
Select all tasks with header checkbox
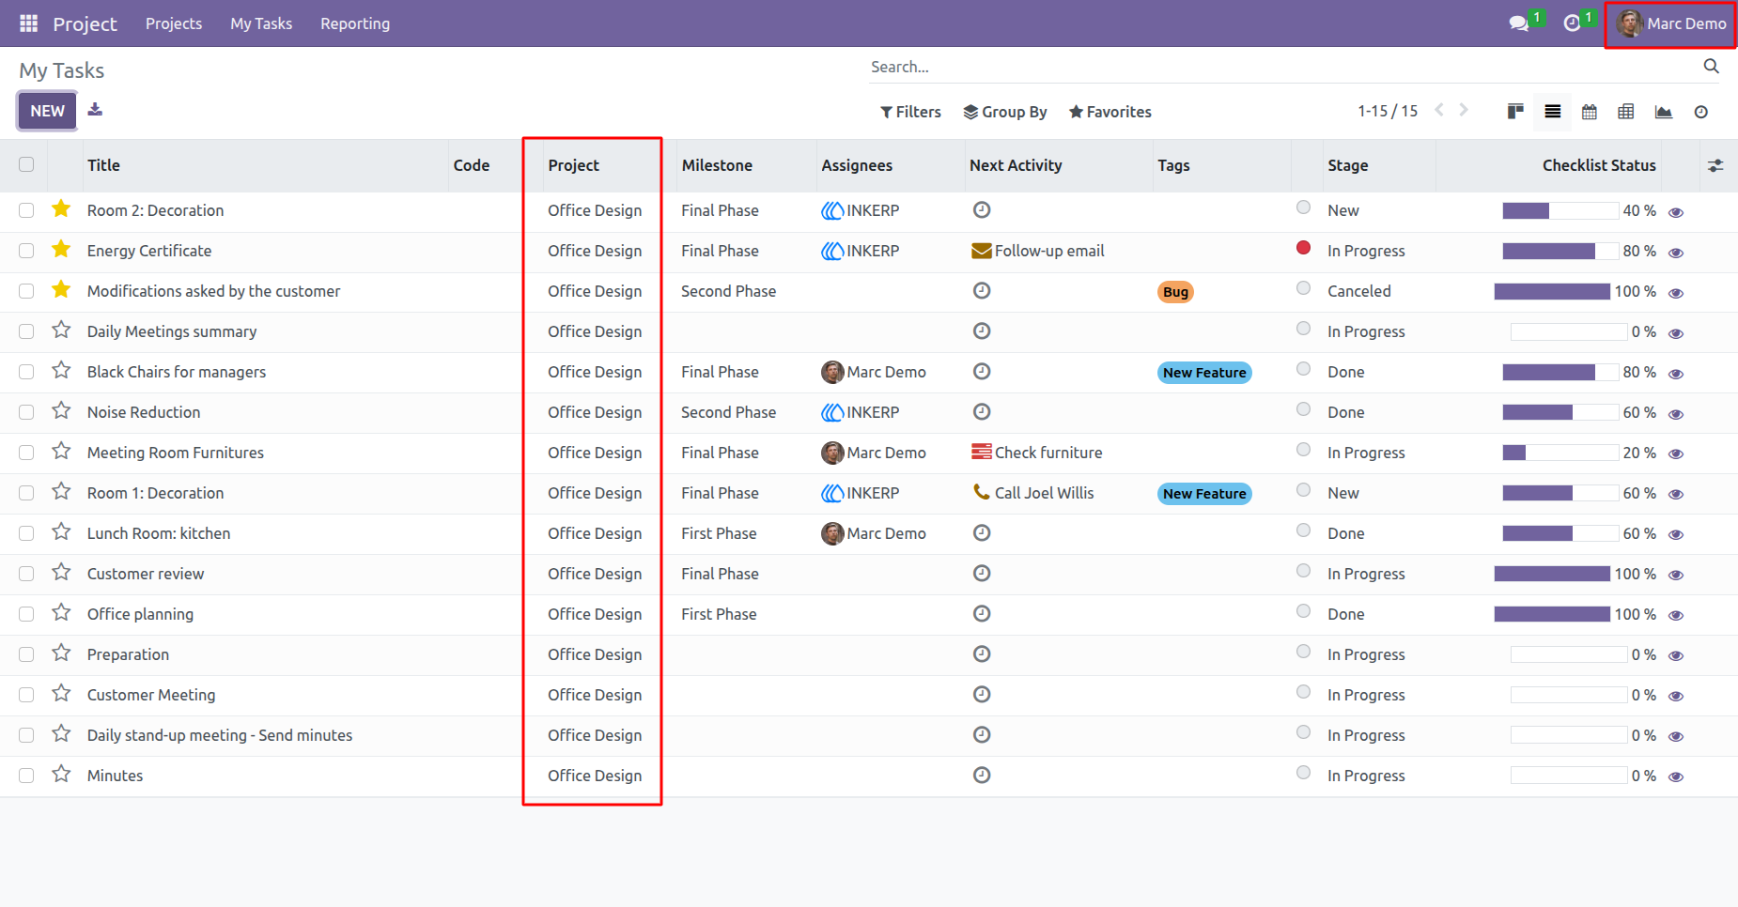(x=26, y=164)
